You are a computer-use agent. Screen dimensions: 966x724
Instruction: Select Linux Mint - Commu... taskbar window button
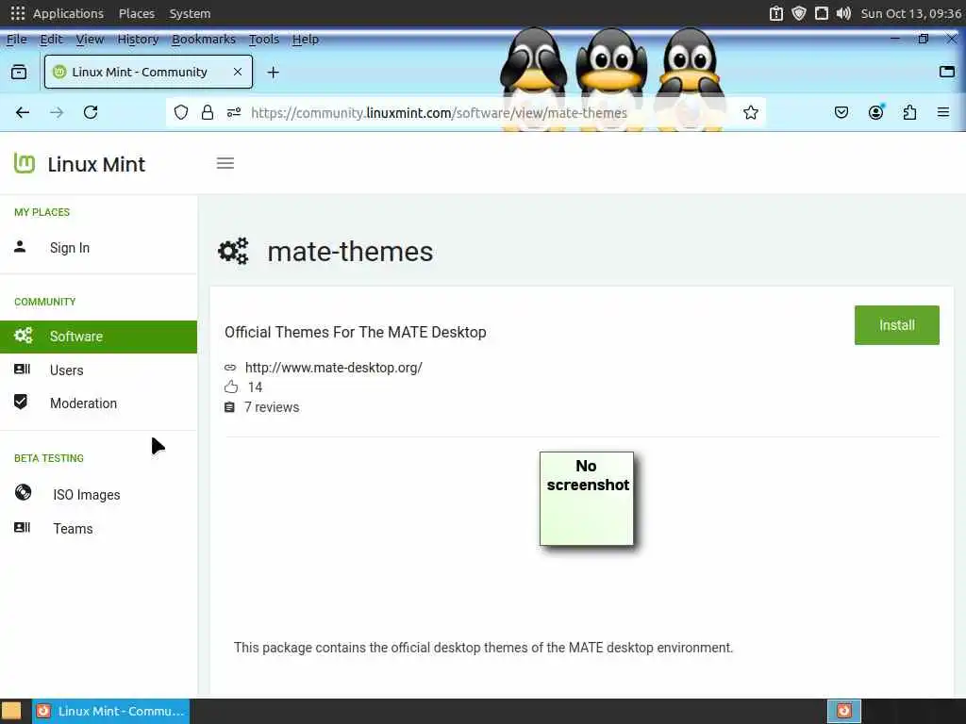(111, 711)
